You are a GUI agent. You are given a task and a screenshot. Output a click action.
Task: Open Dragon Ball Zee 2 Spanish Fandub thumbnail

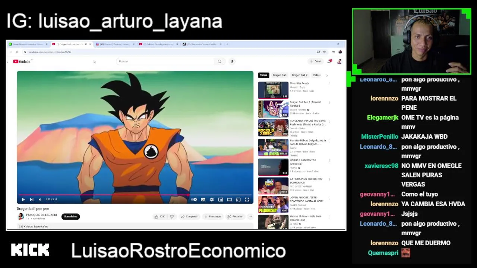(273, 109)
